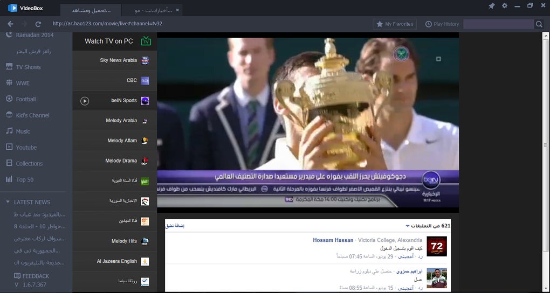Open Football category

point(25,99)
